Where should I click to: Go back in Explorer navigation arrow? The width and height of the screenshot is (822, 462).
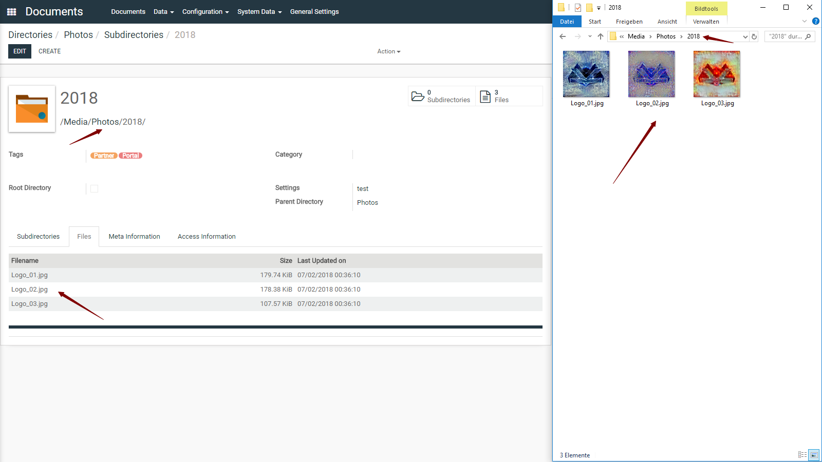pyautogui.click(x=563, y=36)
